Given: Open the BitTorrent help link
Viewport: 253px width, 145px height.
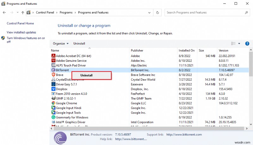Looking at the screenshot, I should tap(131, 139).
